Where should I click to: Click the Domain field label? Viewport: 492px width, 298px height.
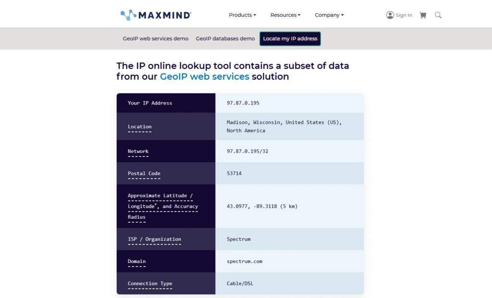[136, 261]
